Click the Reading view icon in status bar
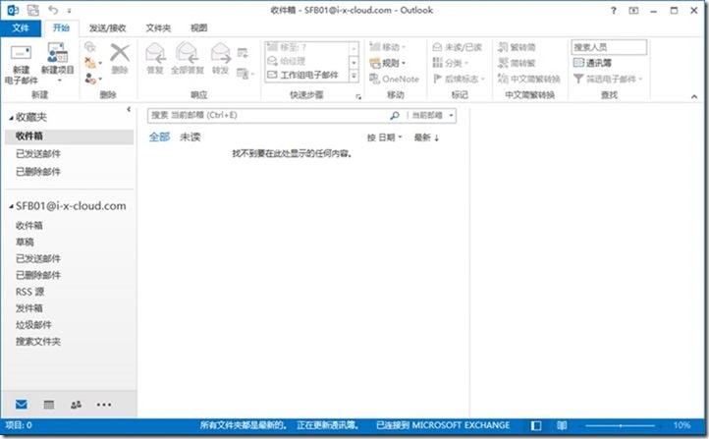This screenshot has height=439, width=709. click(562, 425)
